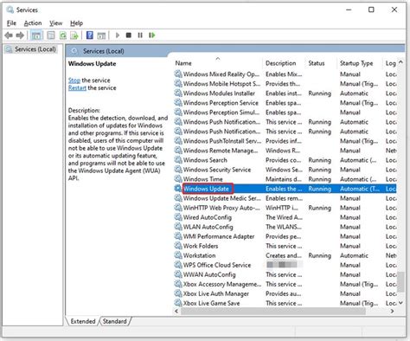
Task: Click the vertical scrollbar up arrow
Action: [400, 62]
